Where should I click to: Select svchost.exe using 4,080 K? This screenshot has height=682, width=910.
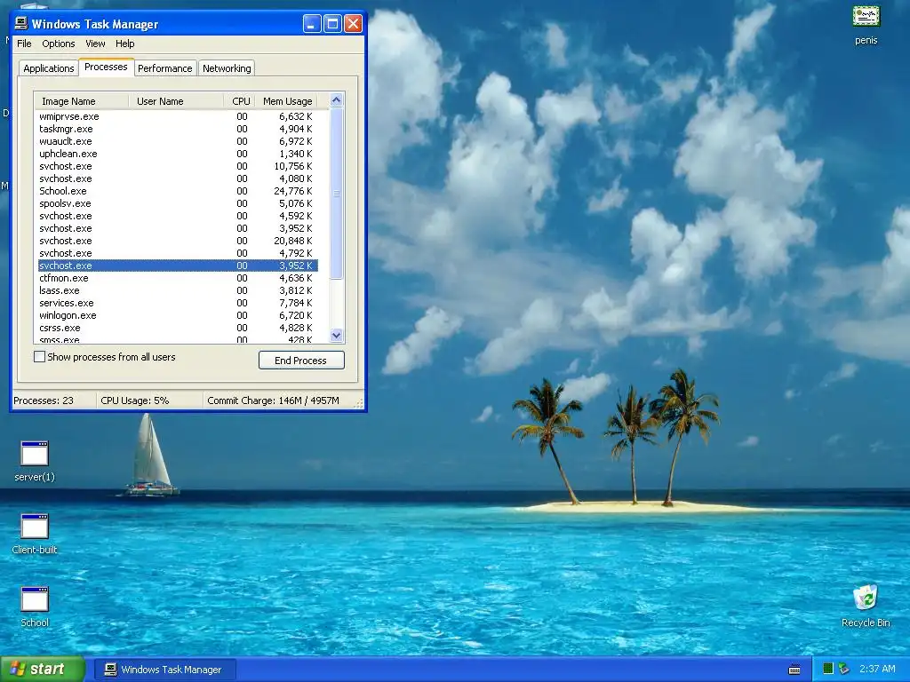[177, 178]
